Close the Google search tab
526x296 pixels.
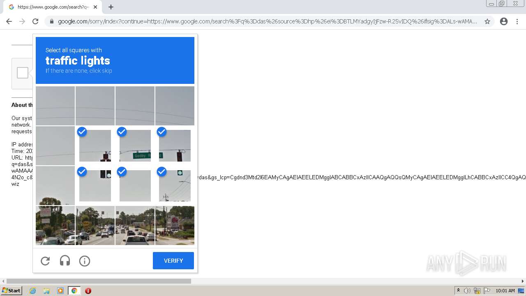point(95,7)
